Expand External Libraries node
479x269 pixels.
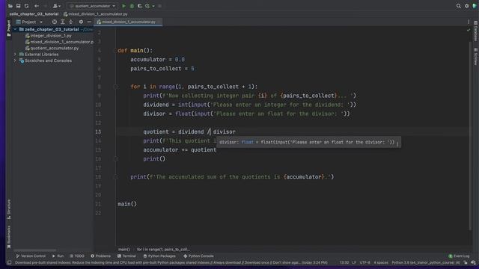point(15,55)
